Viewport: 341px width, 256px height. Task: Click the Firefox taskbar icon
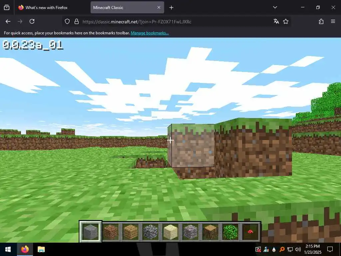(x=25, y=249)
